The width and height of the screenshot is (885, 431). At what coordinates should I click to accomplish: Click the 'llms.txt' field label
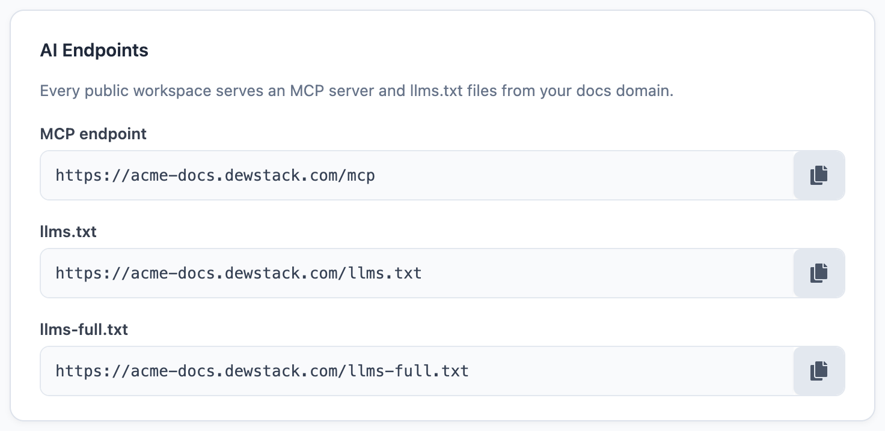point(69,231)
